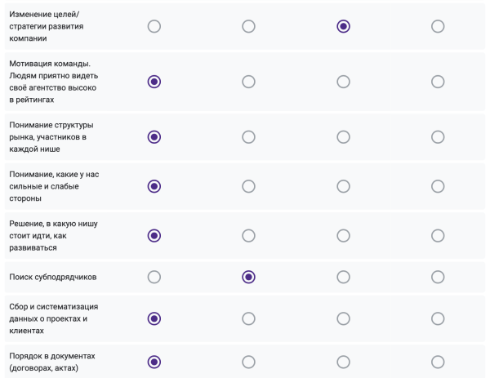This screenshot has width=490, height=378.
Task: Select second radio for "сильные и слабые стороны"
Action: pyautogui.click(x=249, y=186)
